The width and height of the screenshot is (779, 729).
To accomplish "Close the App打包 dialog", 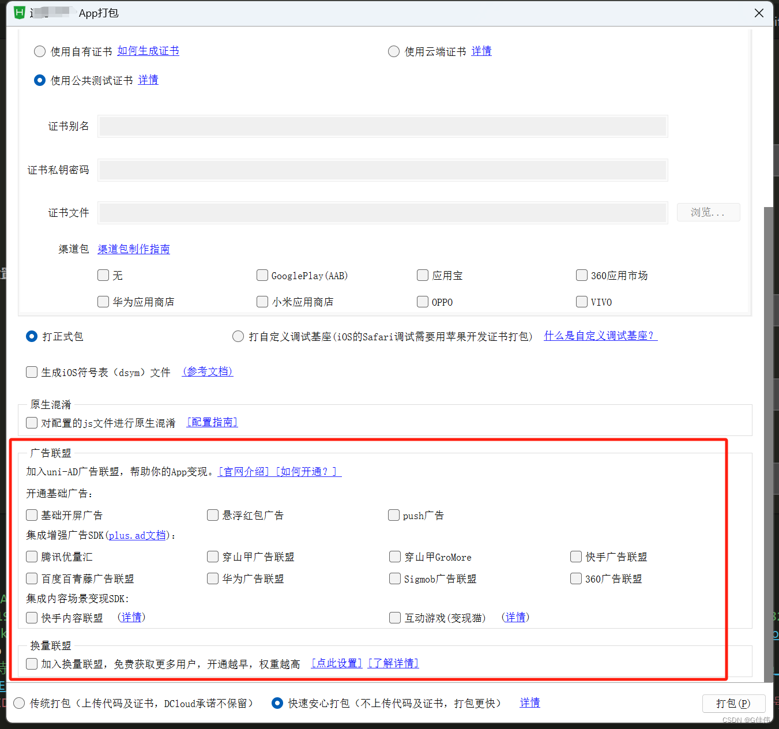I will [x=759, y=13].
